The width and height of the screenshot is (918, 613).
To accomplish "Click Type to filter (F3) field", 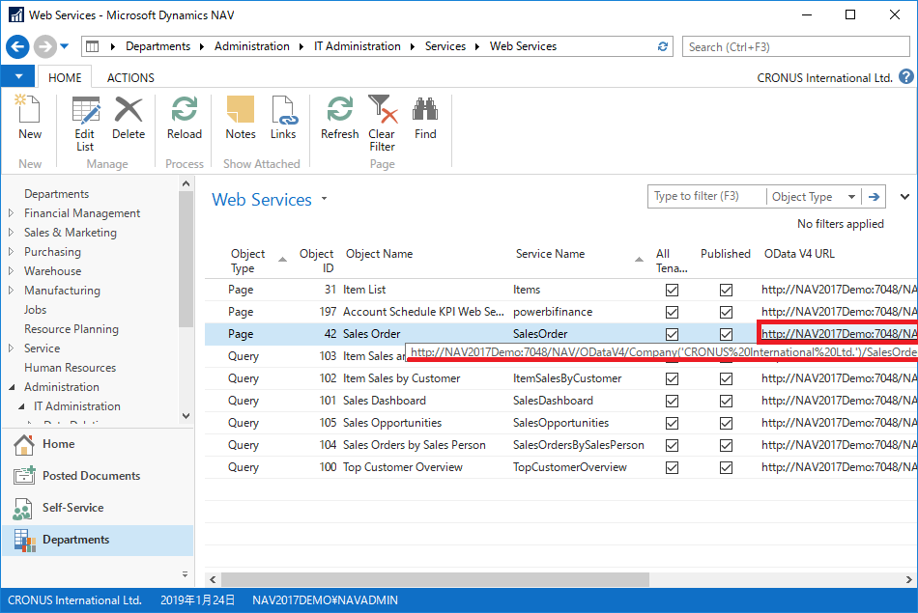I will (x=706, y=197).
